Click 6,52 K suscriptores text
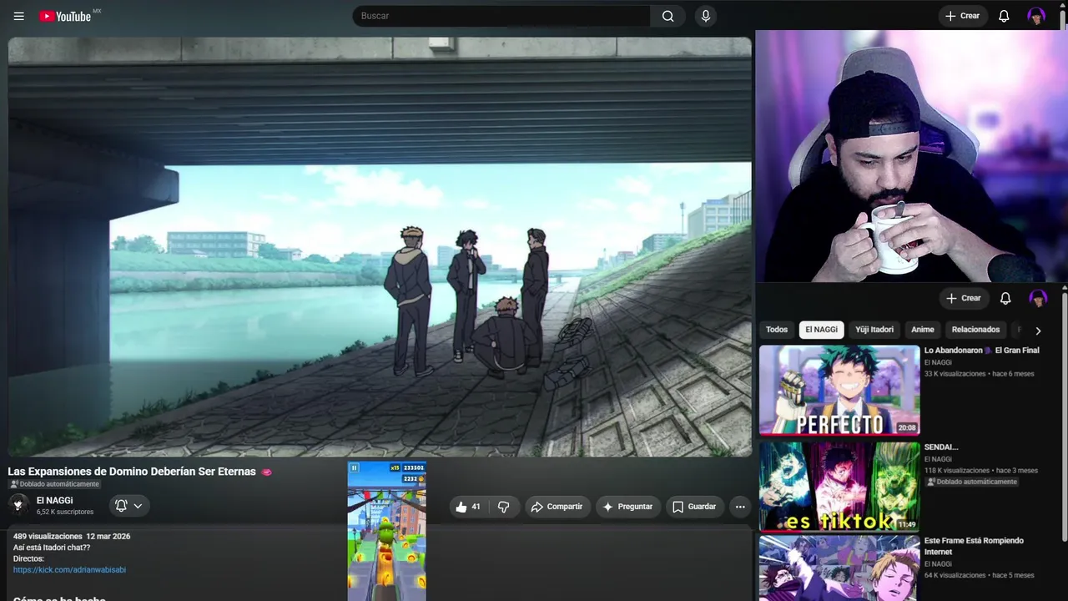 point(65,512)
